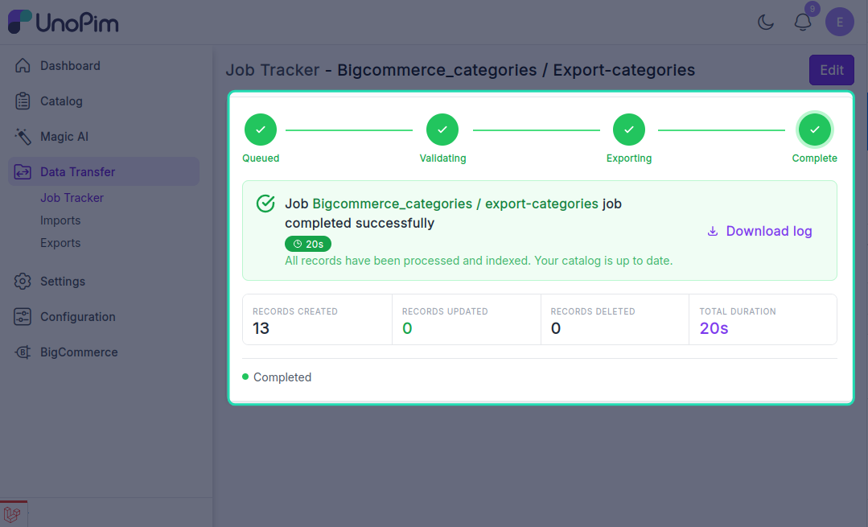Click the Exporting step checkmark
This screenshot has width=868, height=527.
pos(629,130)
